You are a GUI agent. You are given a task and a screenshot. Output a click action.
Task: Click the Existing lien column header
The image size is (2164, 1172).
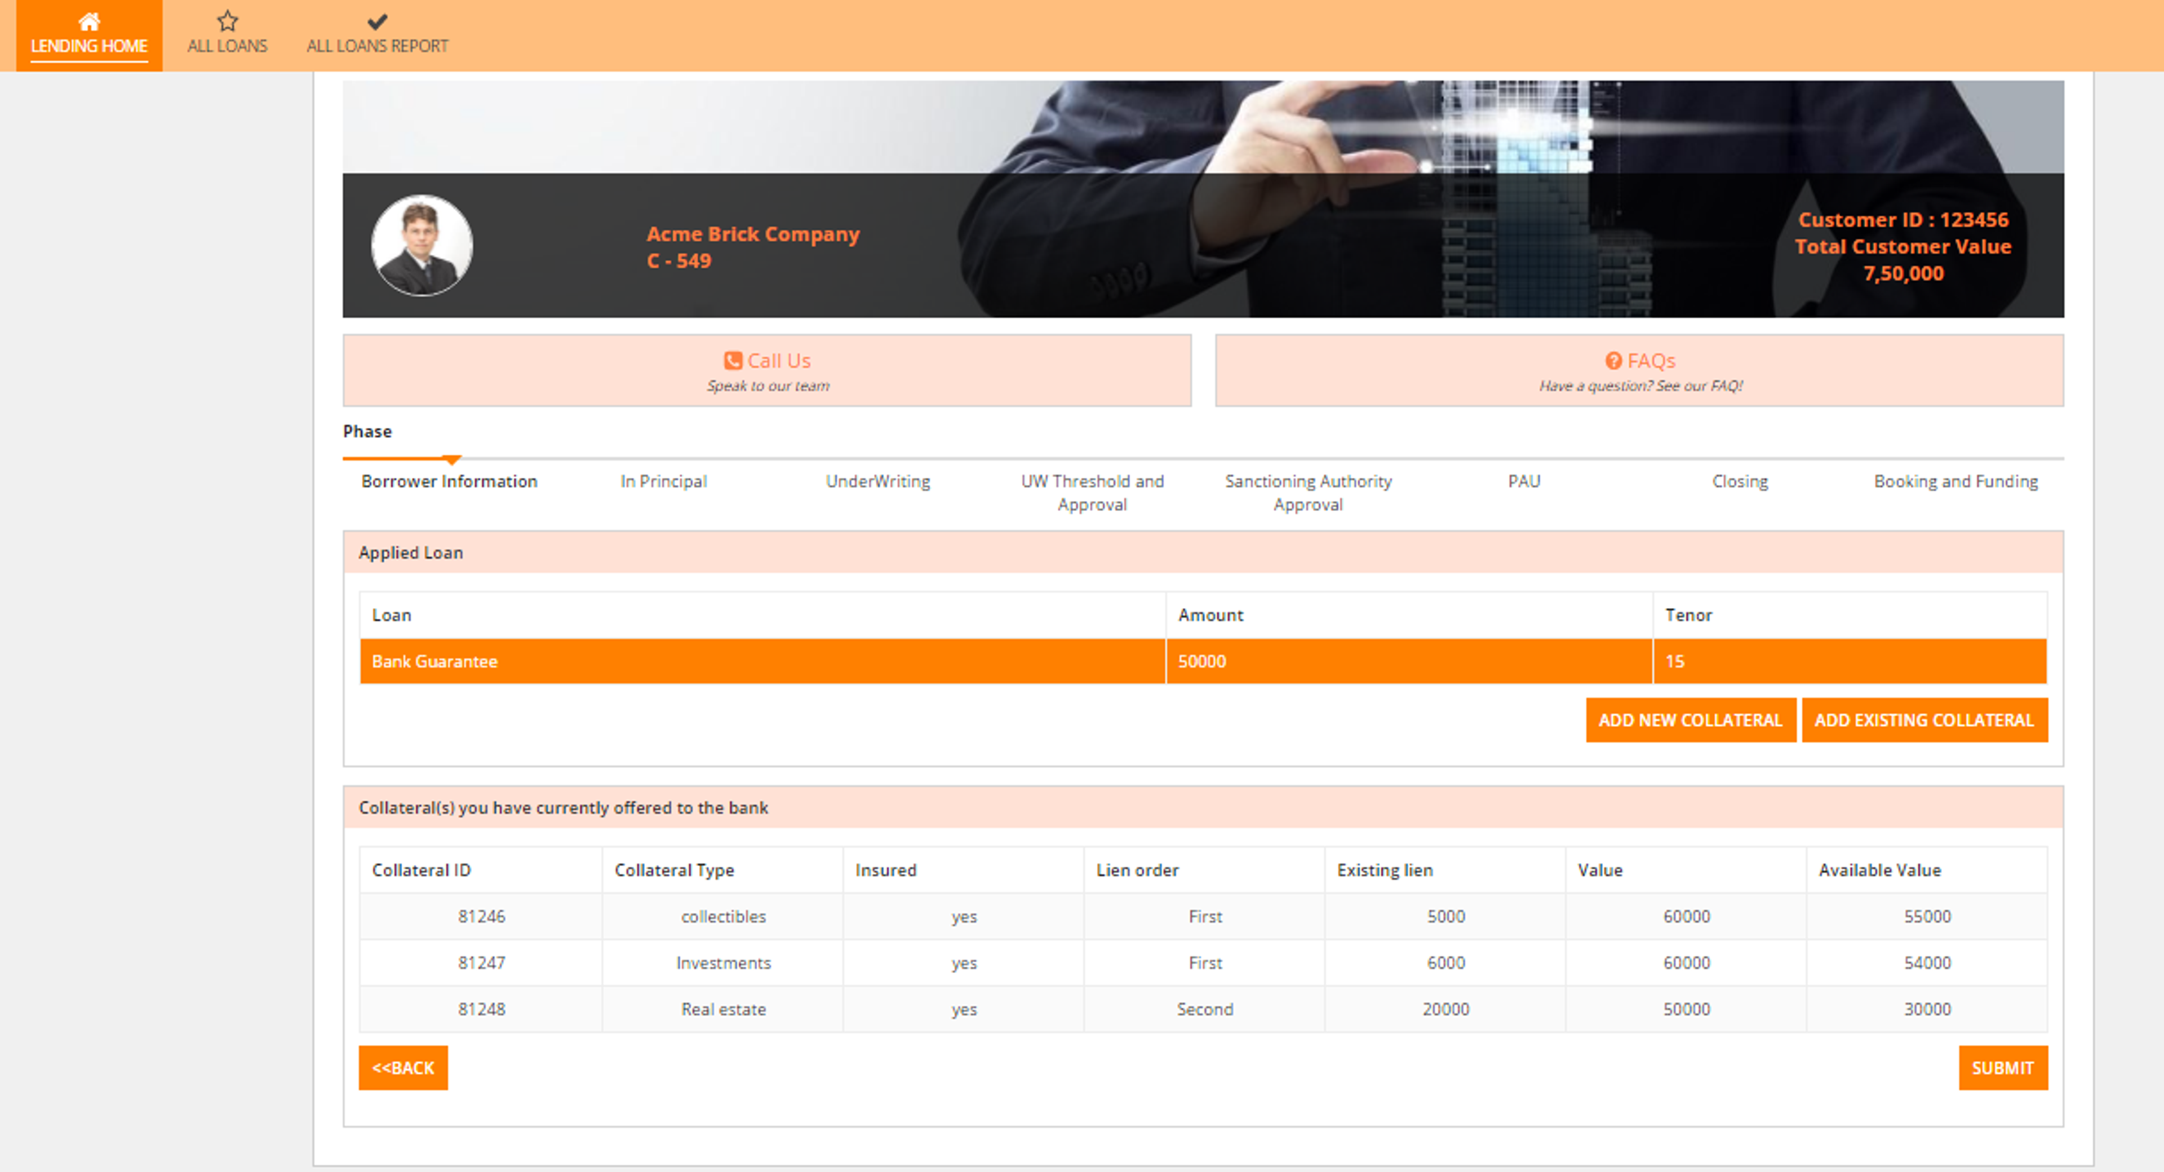[x=1445, y=871]
